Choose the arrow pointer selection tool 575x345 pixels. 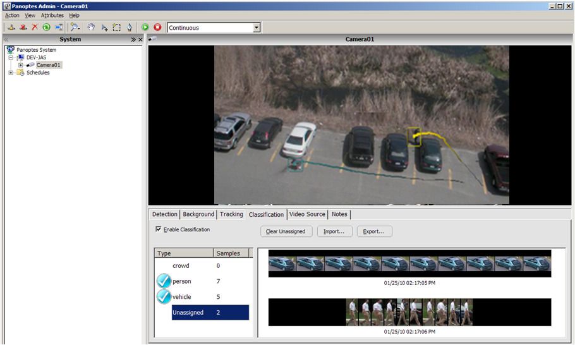[104, 28]
